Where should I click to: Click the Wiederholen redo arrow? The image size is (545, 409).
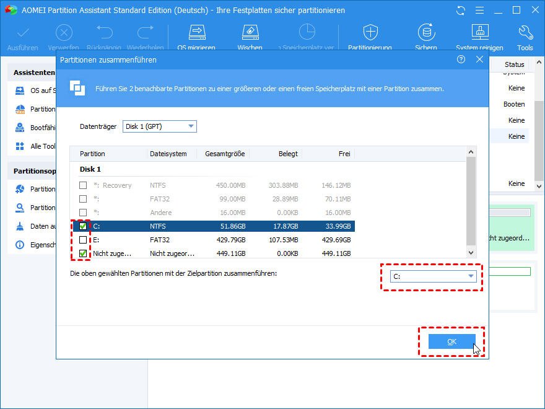pyautogui.click(x=146, y=33)
